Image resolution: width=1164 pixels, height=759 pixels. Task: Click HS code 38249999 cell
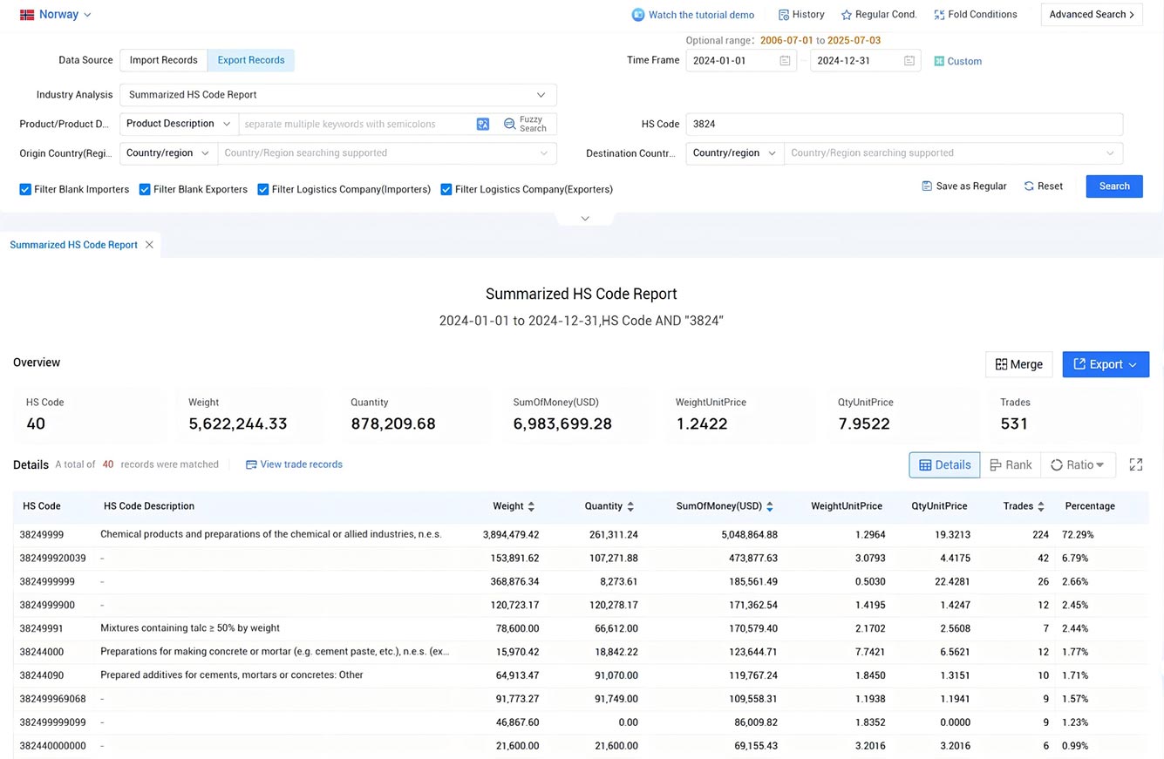[x=42, y=534]
